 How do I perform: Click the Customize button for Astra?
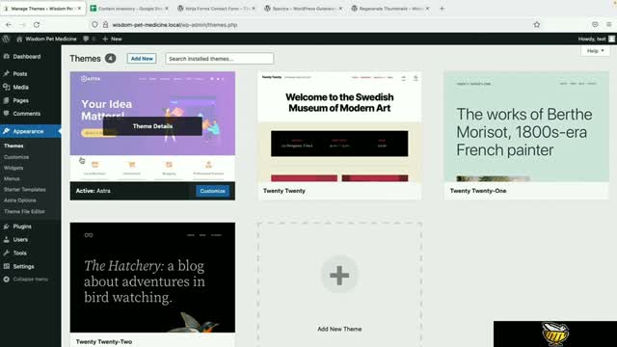212,191
